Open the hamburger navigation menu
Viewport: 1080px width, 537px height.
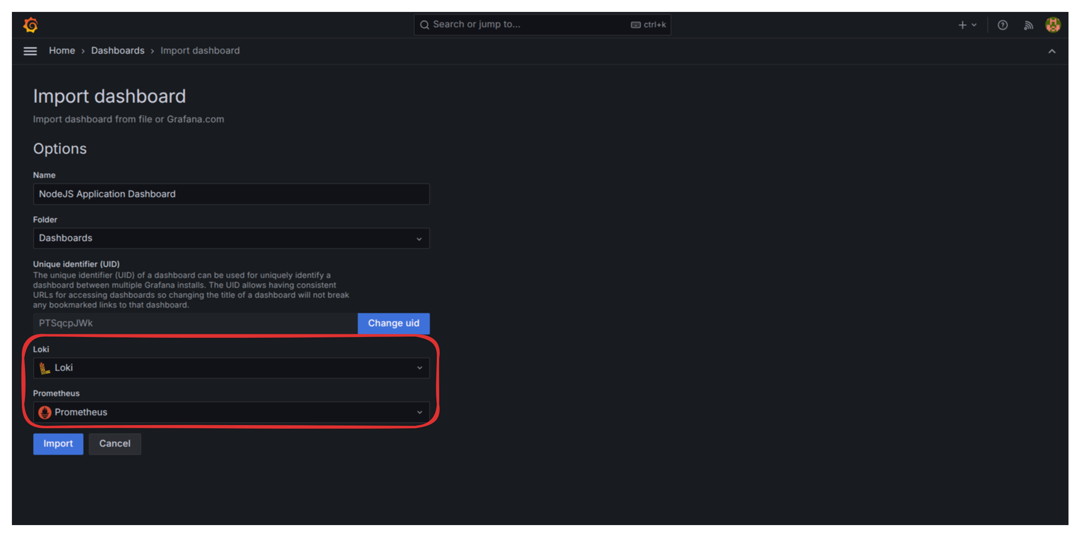(x=30, y=51)
